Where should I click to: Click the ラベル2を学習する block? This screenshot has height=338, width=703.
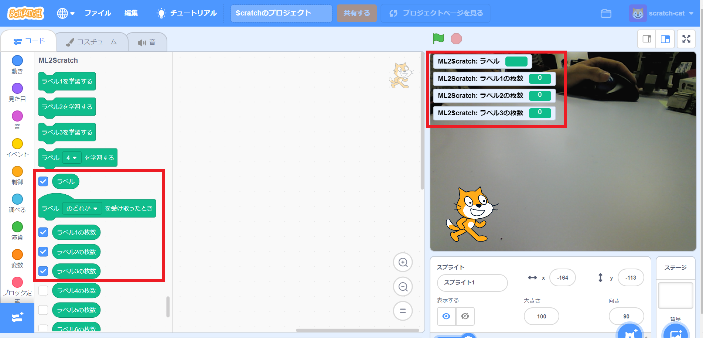coord(67,107)
